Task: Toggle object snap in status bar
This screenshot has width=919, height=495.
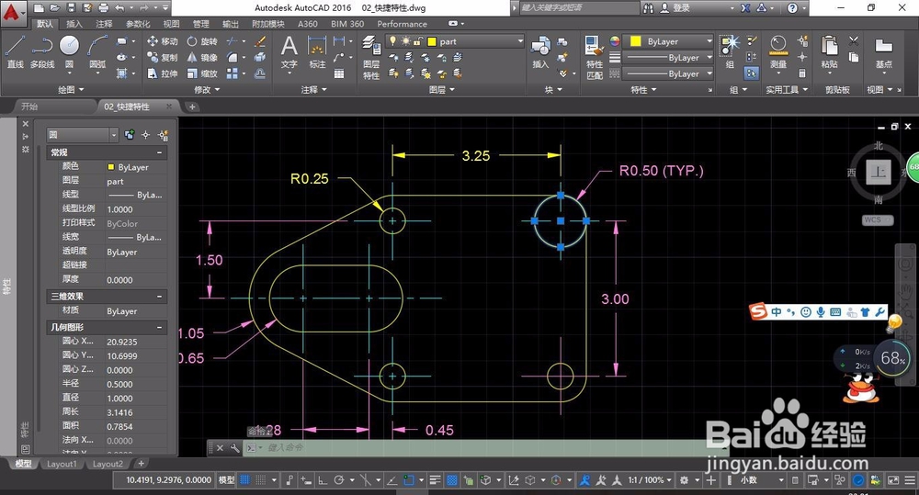Action: pos(409,480)
